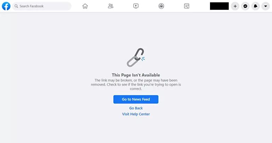The image size is (272, 143).
Task: Open the Visit Help Center link
Action: coord(136,114)
